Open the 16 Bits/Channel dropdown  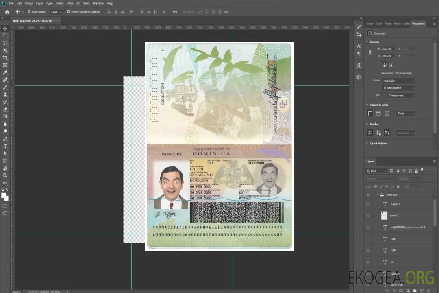point(398,88)
